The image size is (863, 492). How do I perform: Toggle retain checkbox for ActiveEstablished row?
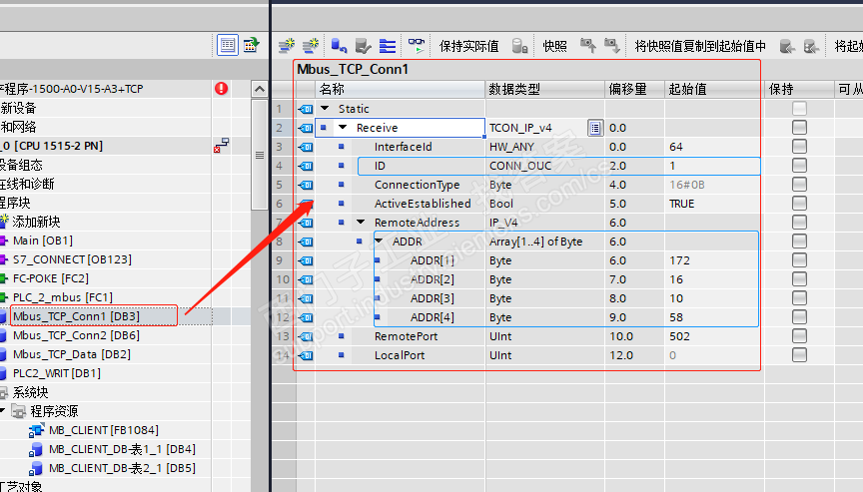click(799, 204)
